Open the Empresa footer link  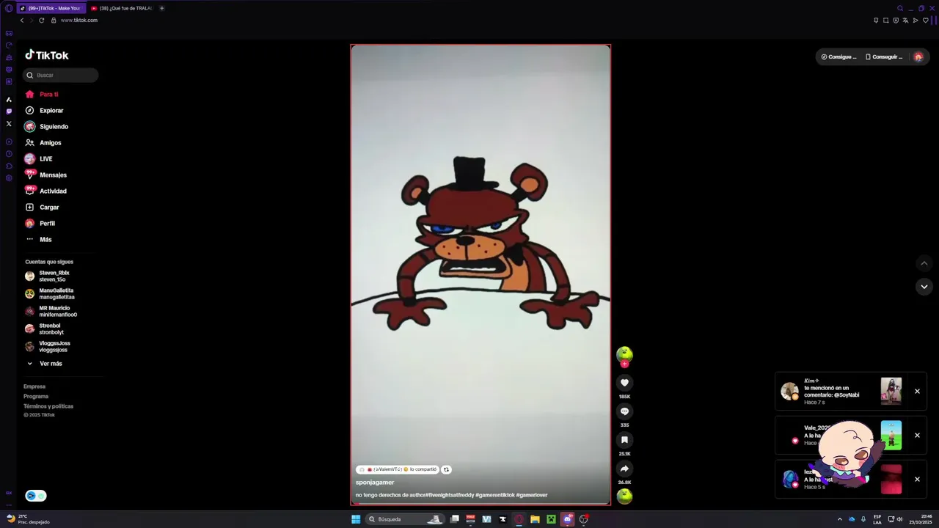tap(34, 386)
